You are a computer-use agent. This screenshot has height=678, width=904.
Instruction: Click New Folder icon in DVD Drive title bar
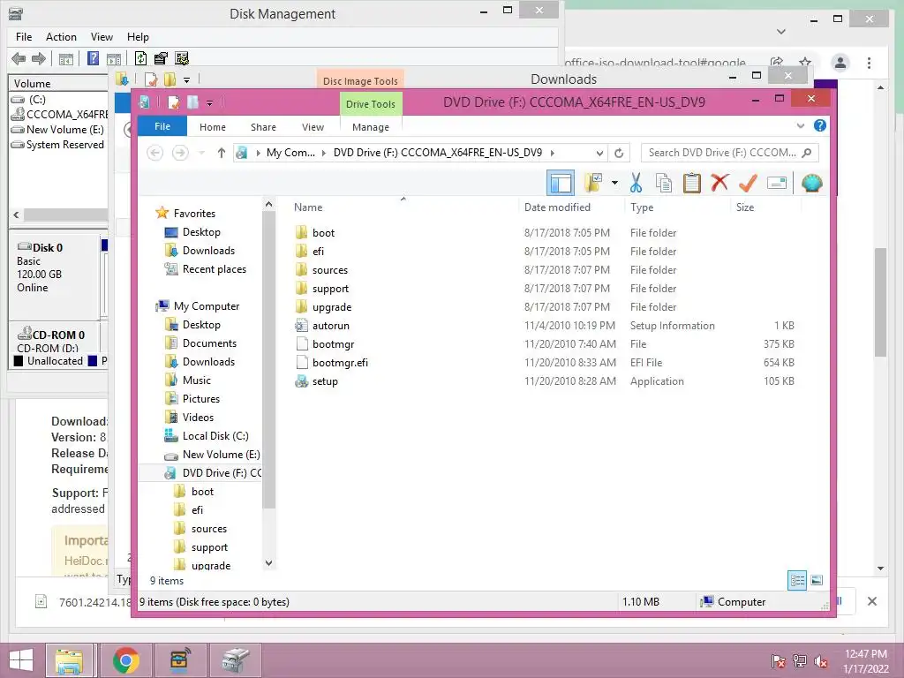pos(192,102)
